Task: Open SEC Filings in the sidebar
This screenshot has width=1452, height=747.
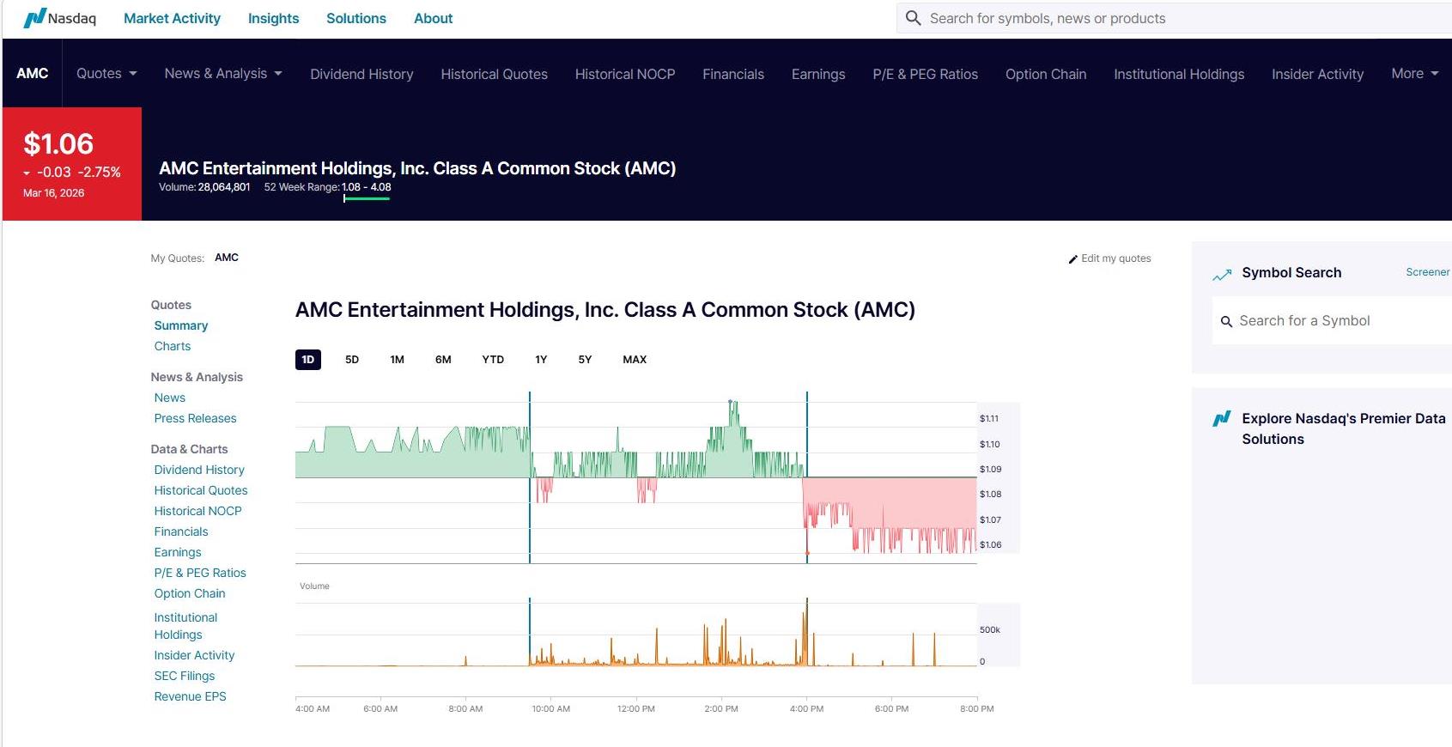Action: (185, 676)
